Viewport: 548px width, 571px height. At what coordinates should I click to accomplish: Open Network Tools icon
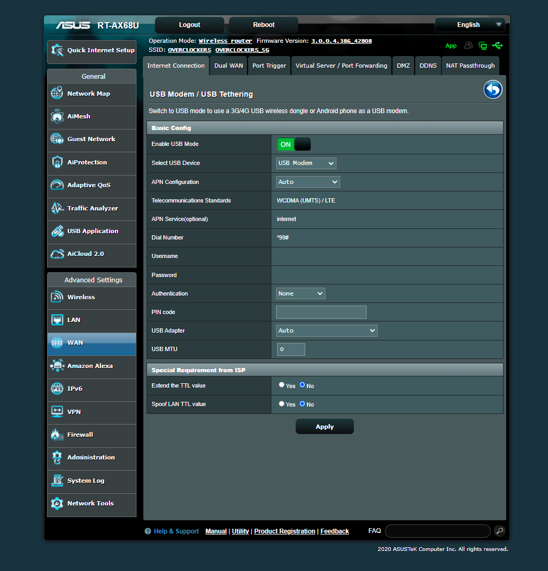(57, 503)
